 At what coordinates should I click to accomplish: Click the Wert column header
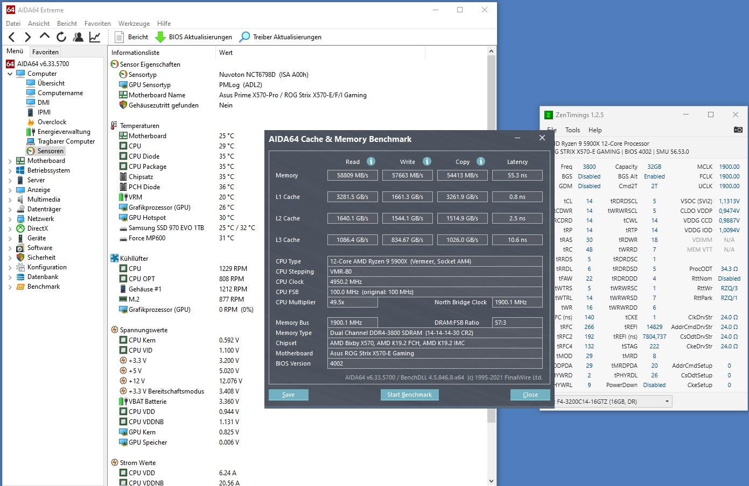click(x=320, y=53)
